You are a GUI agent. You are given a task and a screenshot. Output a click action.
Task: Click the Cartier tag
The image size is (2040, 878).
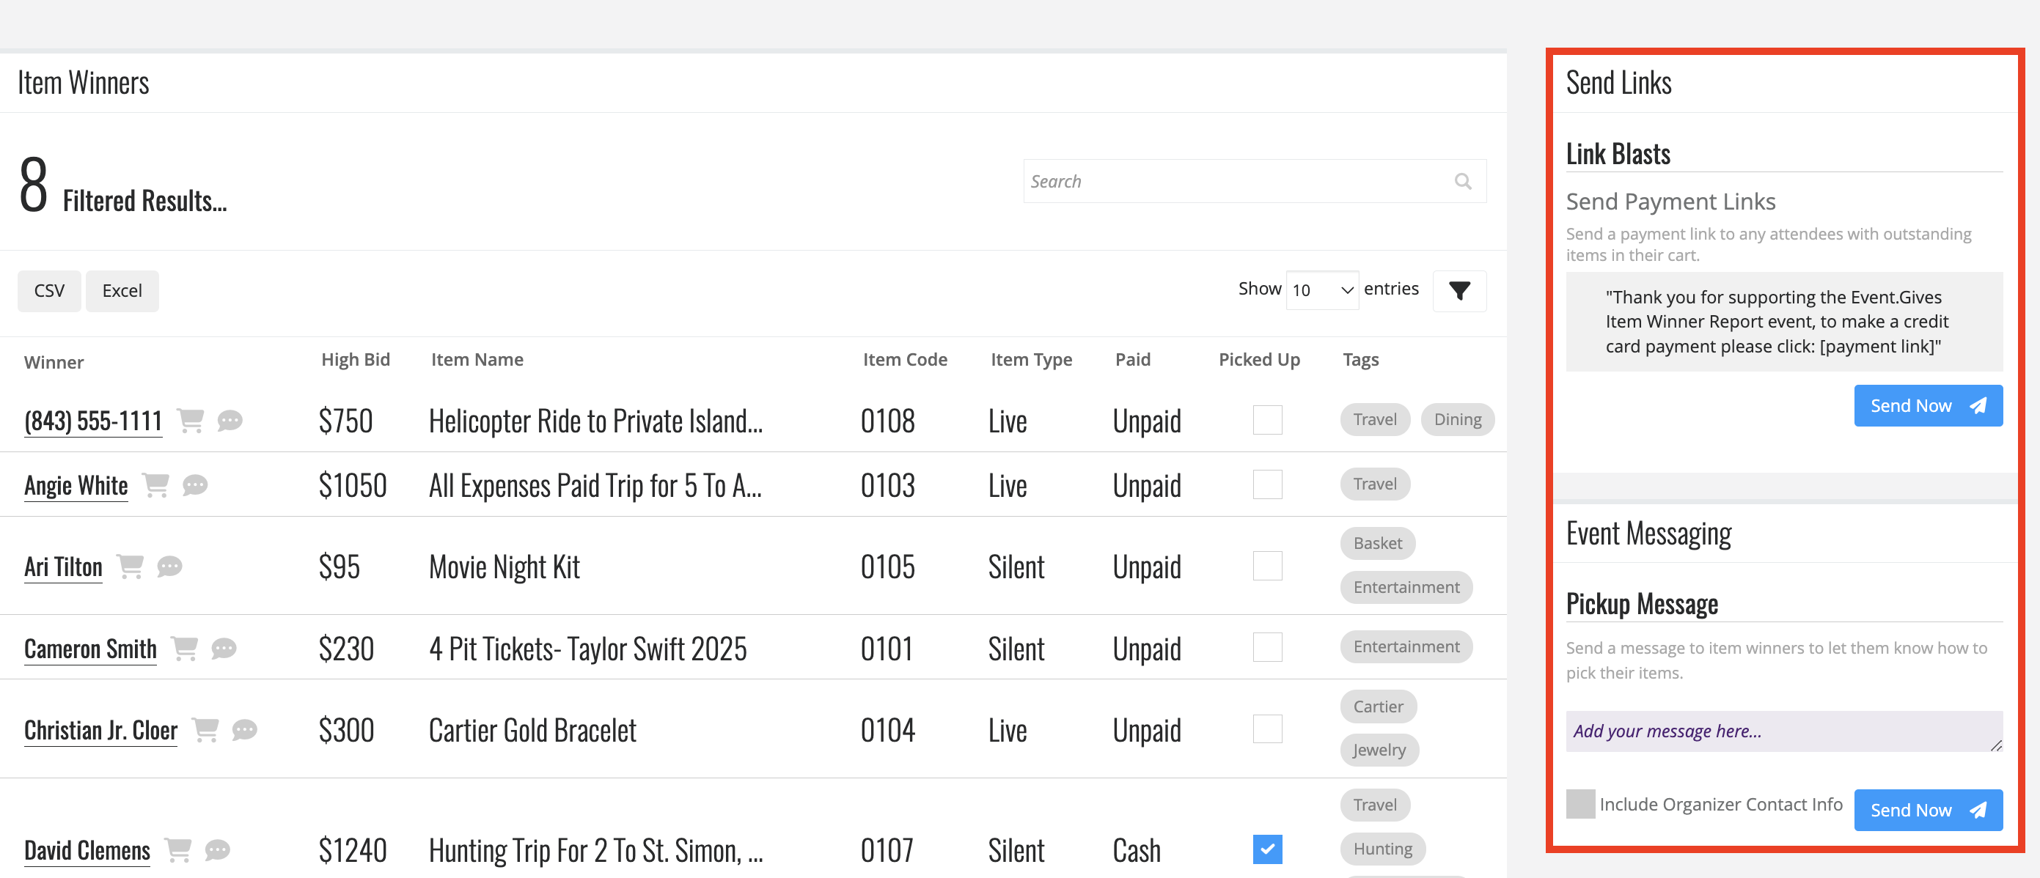click(x=1378, y=707)
